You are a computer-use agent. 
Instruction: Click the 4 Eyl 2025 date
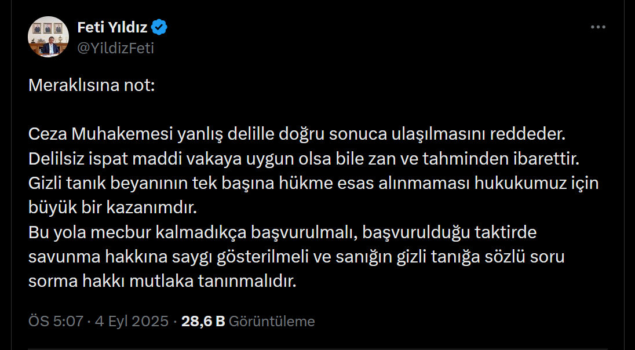[132, 322]
